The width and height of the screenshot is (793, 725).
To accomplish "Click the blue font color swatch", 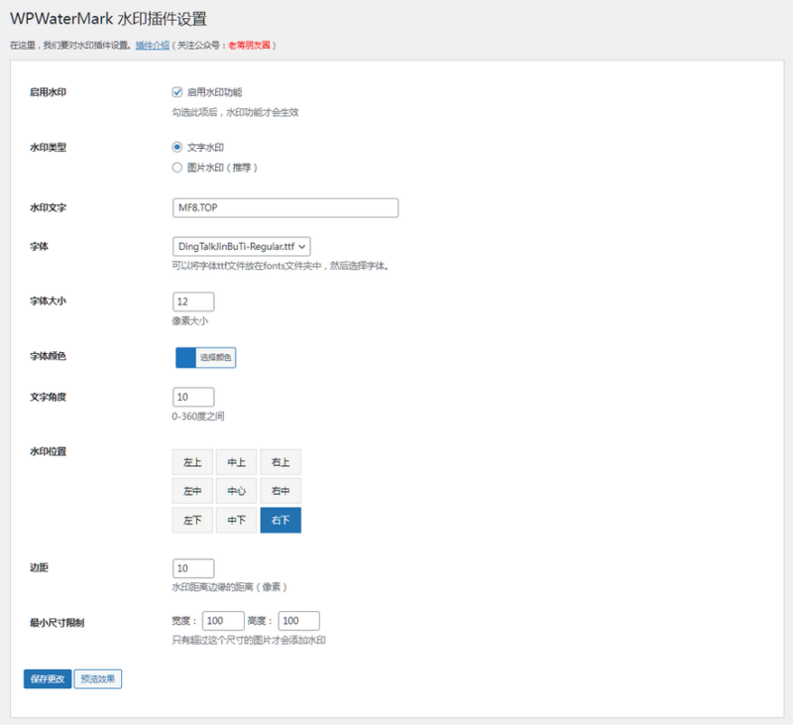I will (185, 358).
